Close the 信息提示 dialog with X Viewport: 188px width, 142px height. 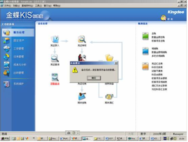coord(116,63)
